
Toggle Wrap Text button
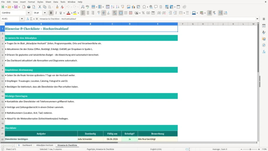[x=115, y=13]
